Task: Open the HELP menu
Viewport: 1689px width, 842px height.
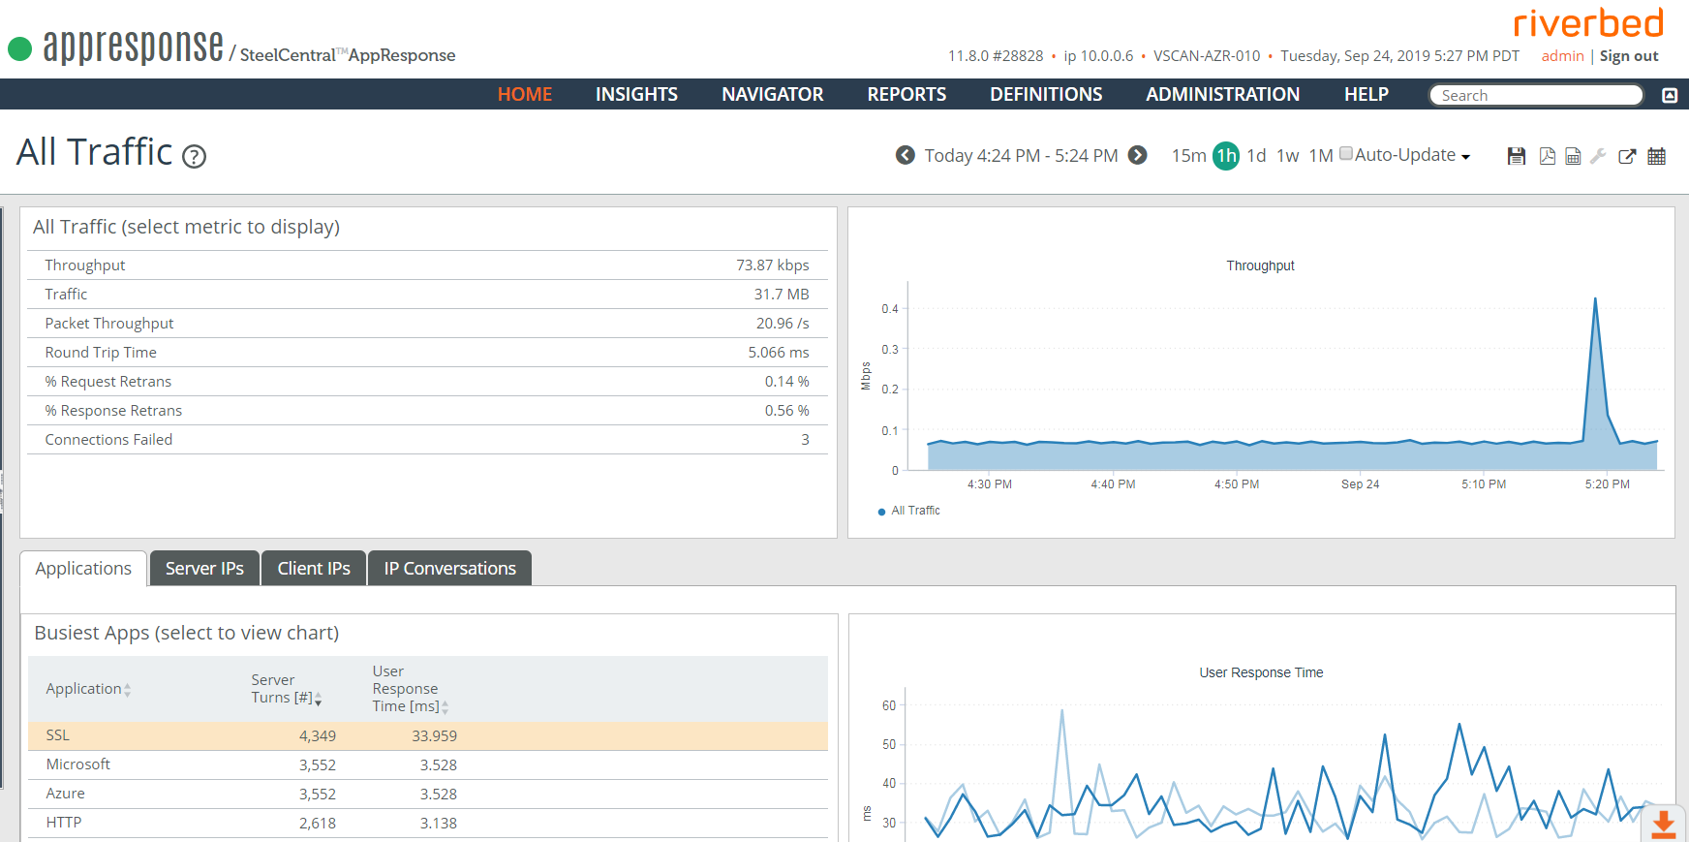Action: [1367, 94]
